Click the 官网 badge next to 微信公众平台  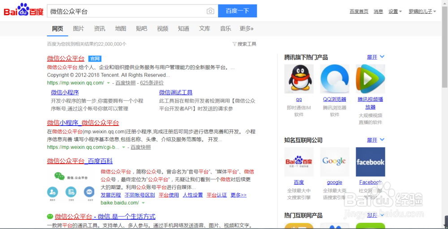95,59
